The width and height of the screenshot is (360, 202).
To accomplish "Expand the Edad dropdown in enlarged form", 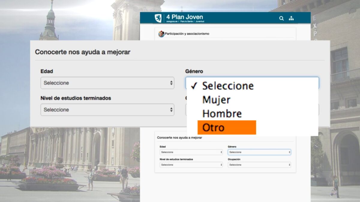I will pyautogui.click(x=107, y=83).
